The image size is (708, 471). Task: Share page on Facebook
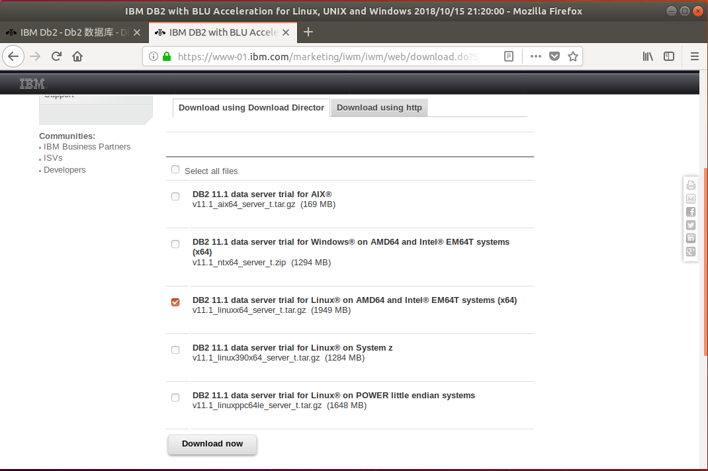coord(691,212)
